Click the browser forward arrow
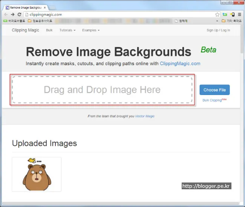This screenshot has height=207, width=245. pyautogui.click(x=12, y=14)
